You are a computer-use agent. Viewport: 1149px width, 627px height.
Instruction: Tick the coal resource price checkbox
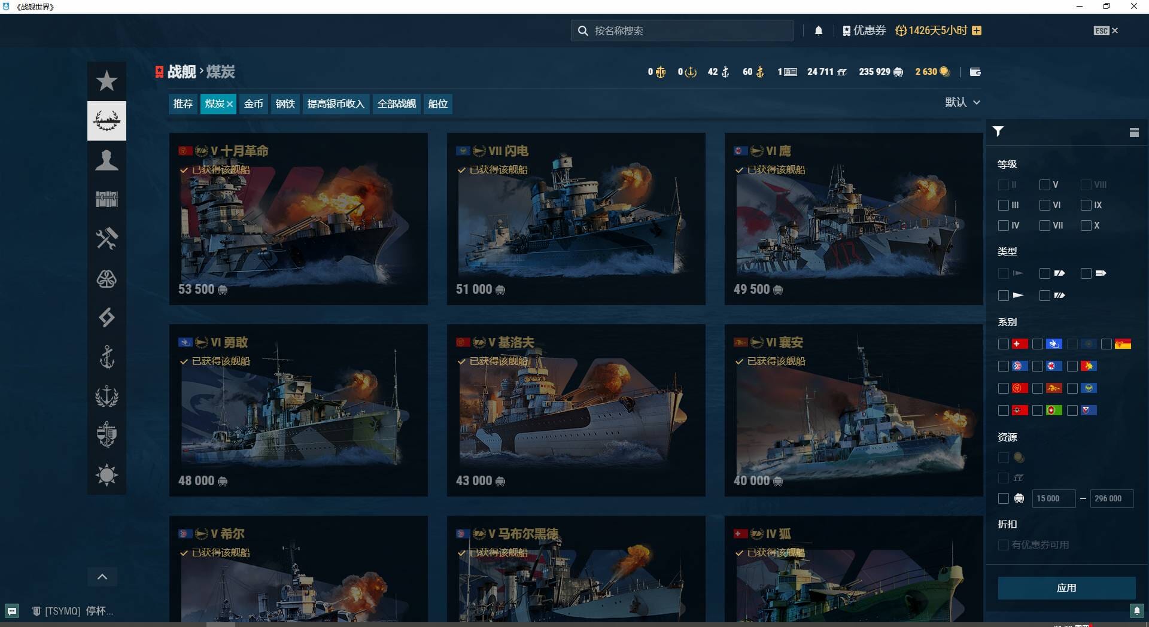point(1004,498)
